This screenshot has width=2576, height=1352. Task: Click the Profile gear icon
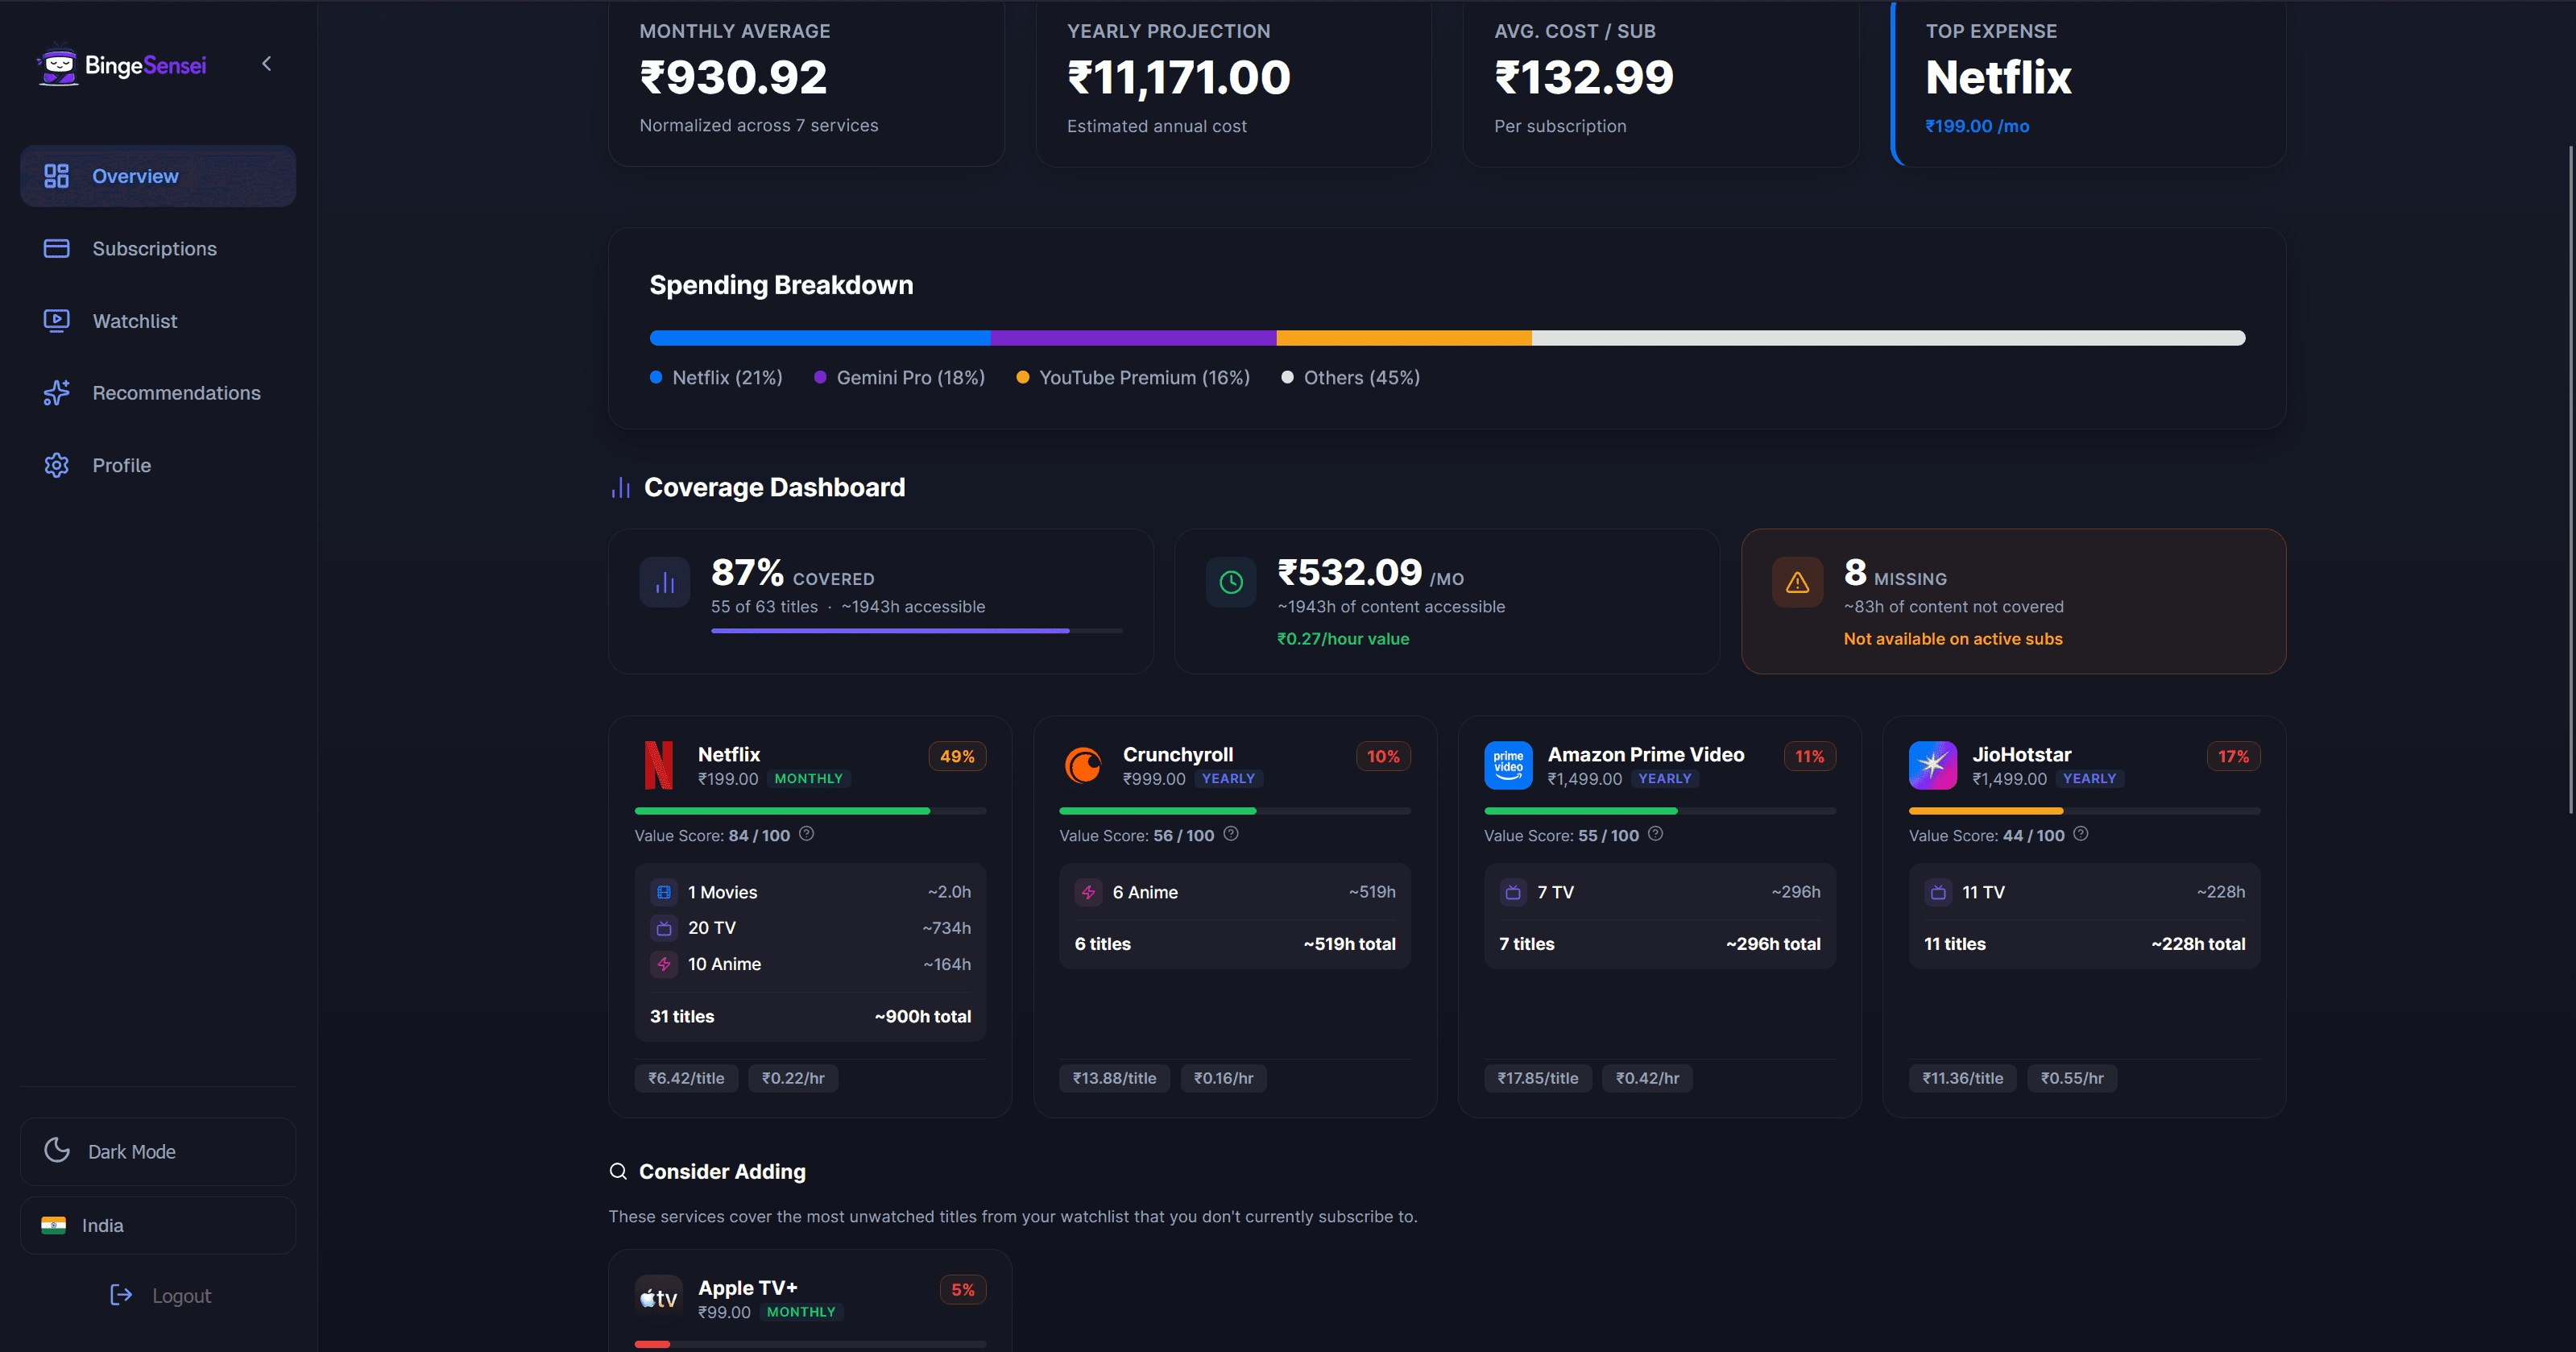coord(56,465)
